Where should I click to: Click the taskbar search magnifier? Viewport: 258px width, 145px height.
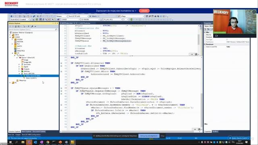point(17,142)
